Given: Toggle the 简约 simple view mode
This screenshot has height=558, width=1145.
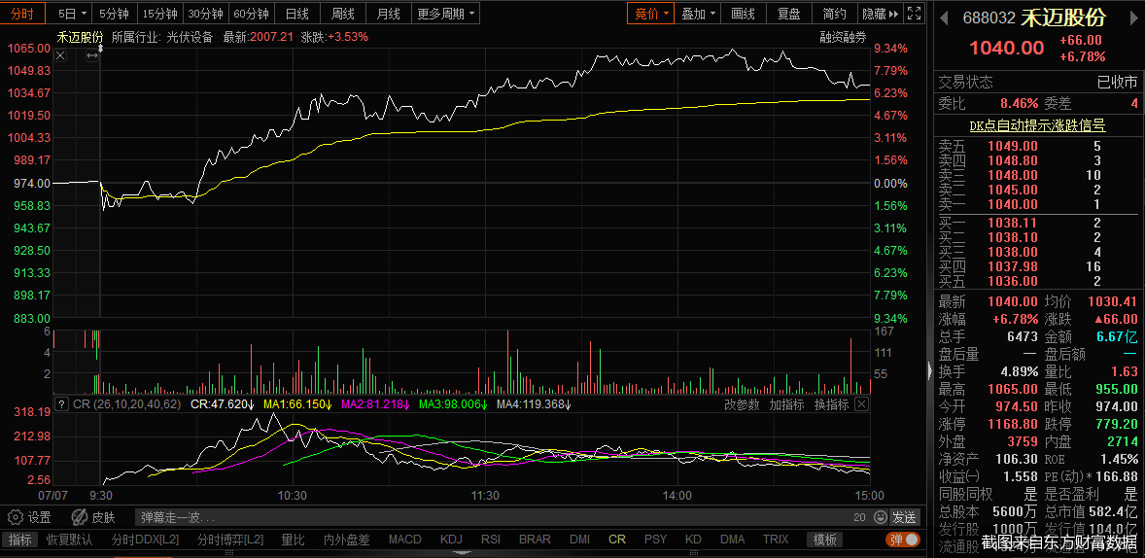Looking at the screenshot, I should [834, 14].
